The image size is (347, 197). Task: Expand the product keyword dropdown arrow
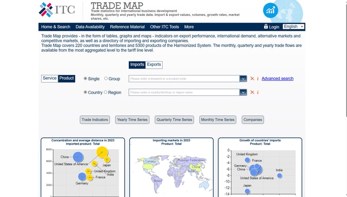[243, 79]
